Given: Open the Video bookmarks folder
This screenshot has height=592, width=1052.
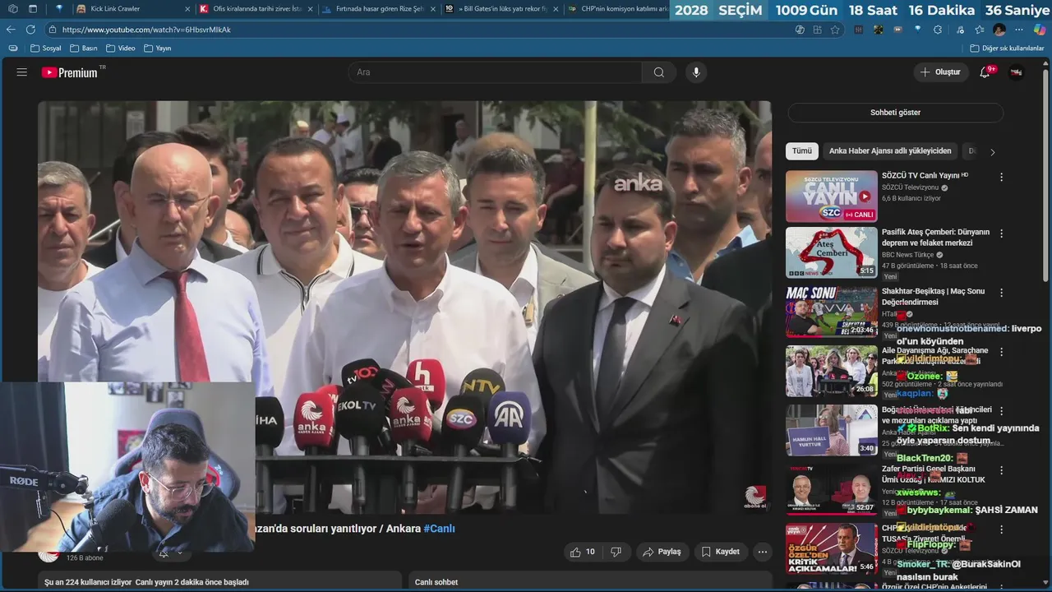Looking at the screenshot, I should pyautogui.click(x=120, y=49).
